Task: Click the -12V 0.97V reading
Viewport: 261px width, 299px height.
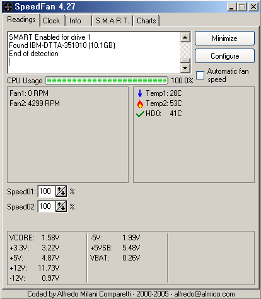Action: coord(35,278)
